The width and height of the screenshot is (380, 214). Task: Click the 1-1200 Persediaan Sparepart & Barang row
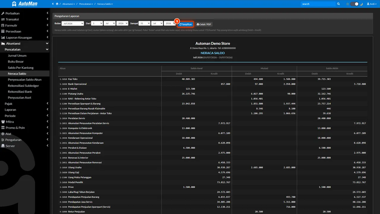click(213, 104)
